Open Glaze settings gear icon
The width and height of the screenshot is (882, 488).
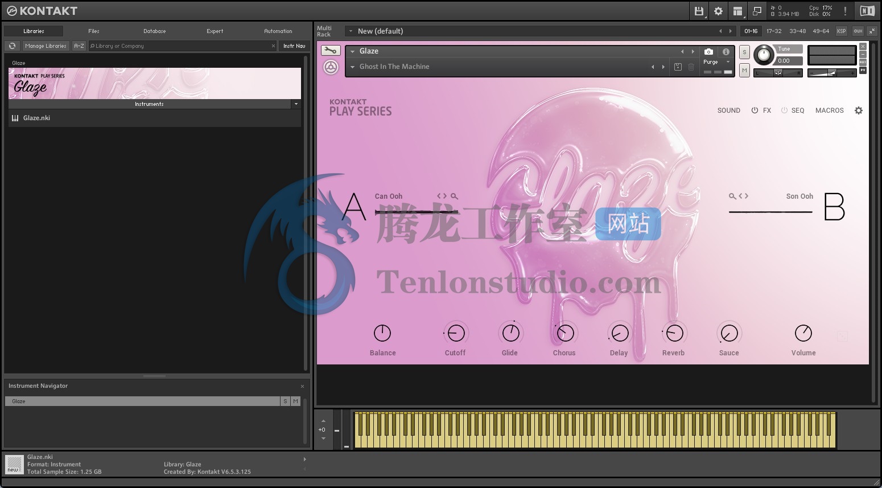(859, 110)
